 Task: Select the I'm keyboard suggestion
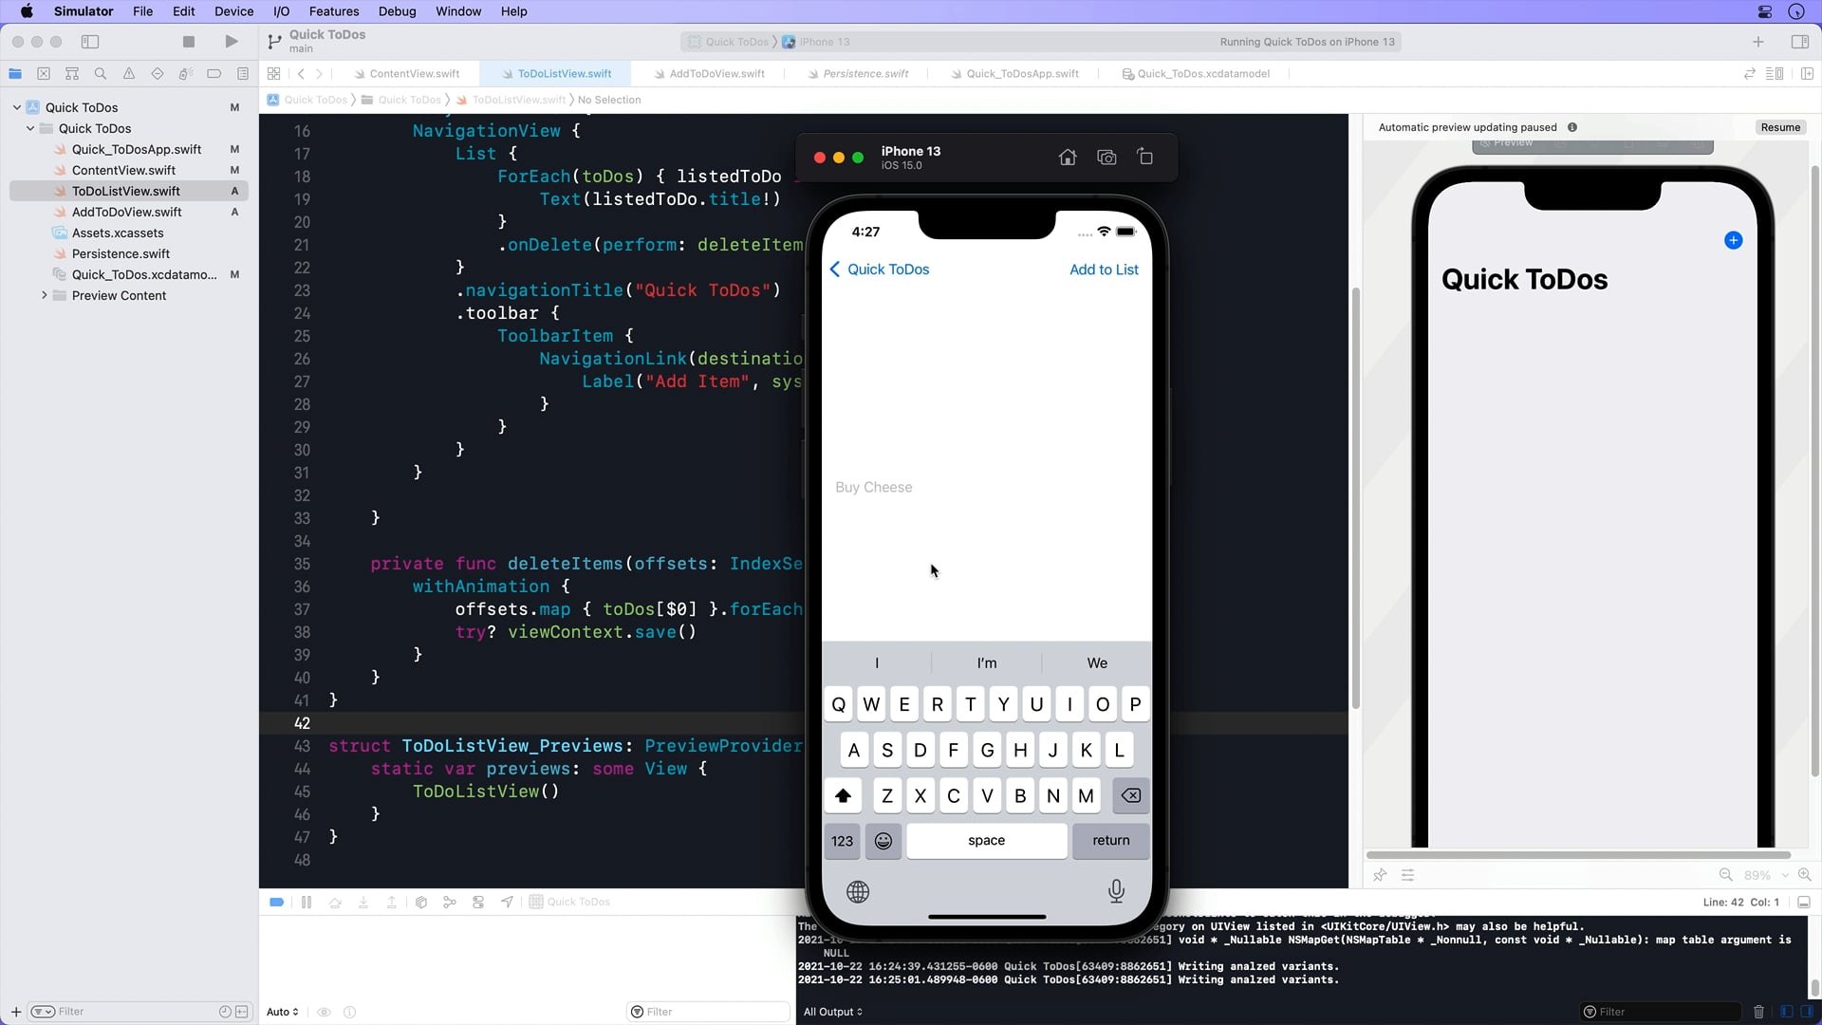pyautogui.click(x=987, y=663)
